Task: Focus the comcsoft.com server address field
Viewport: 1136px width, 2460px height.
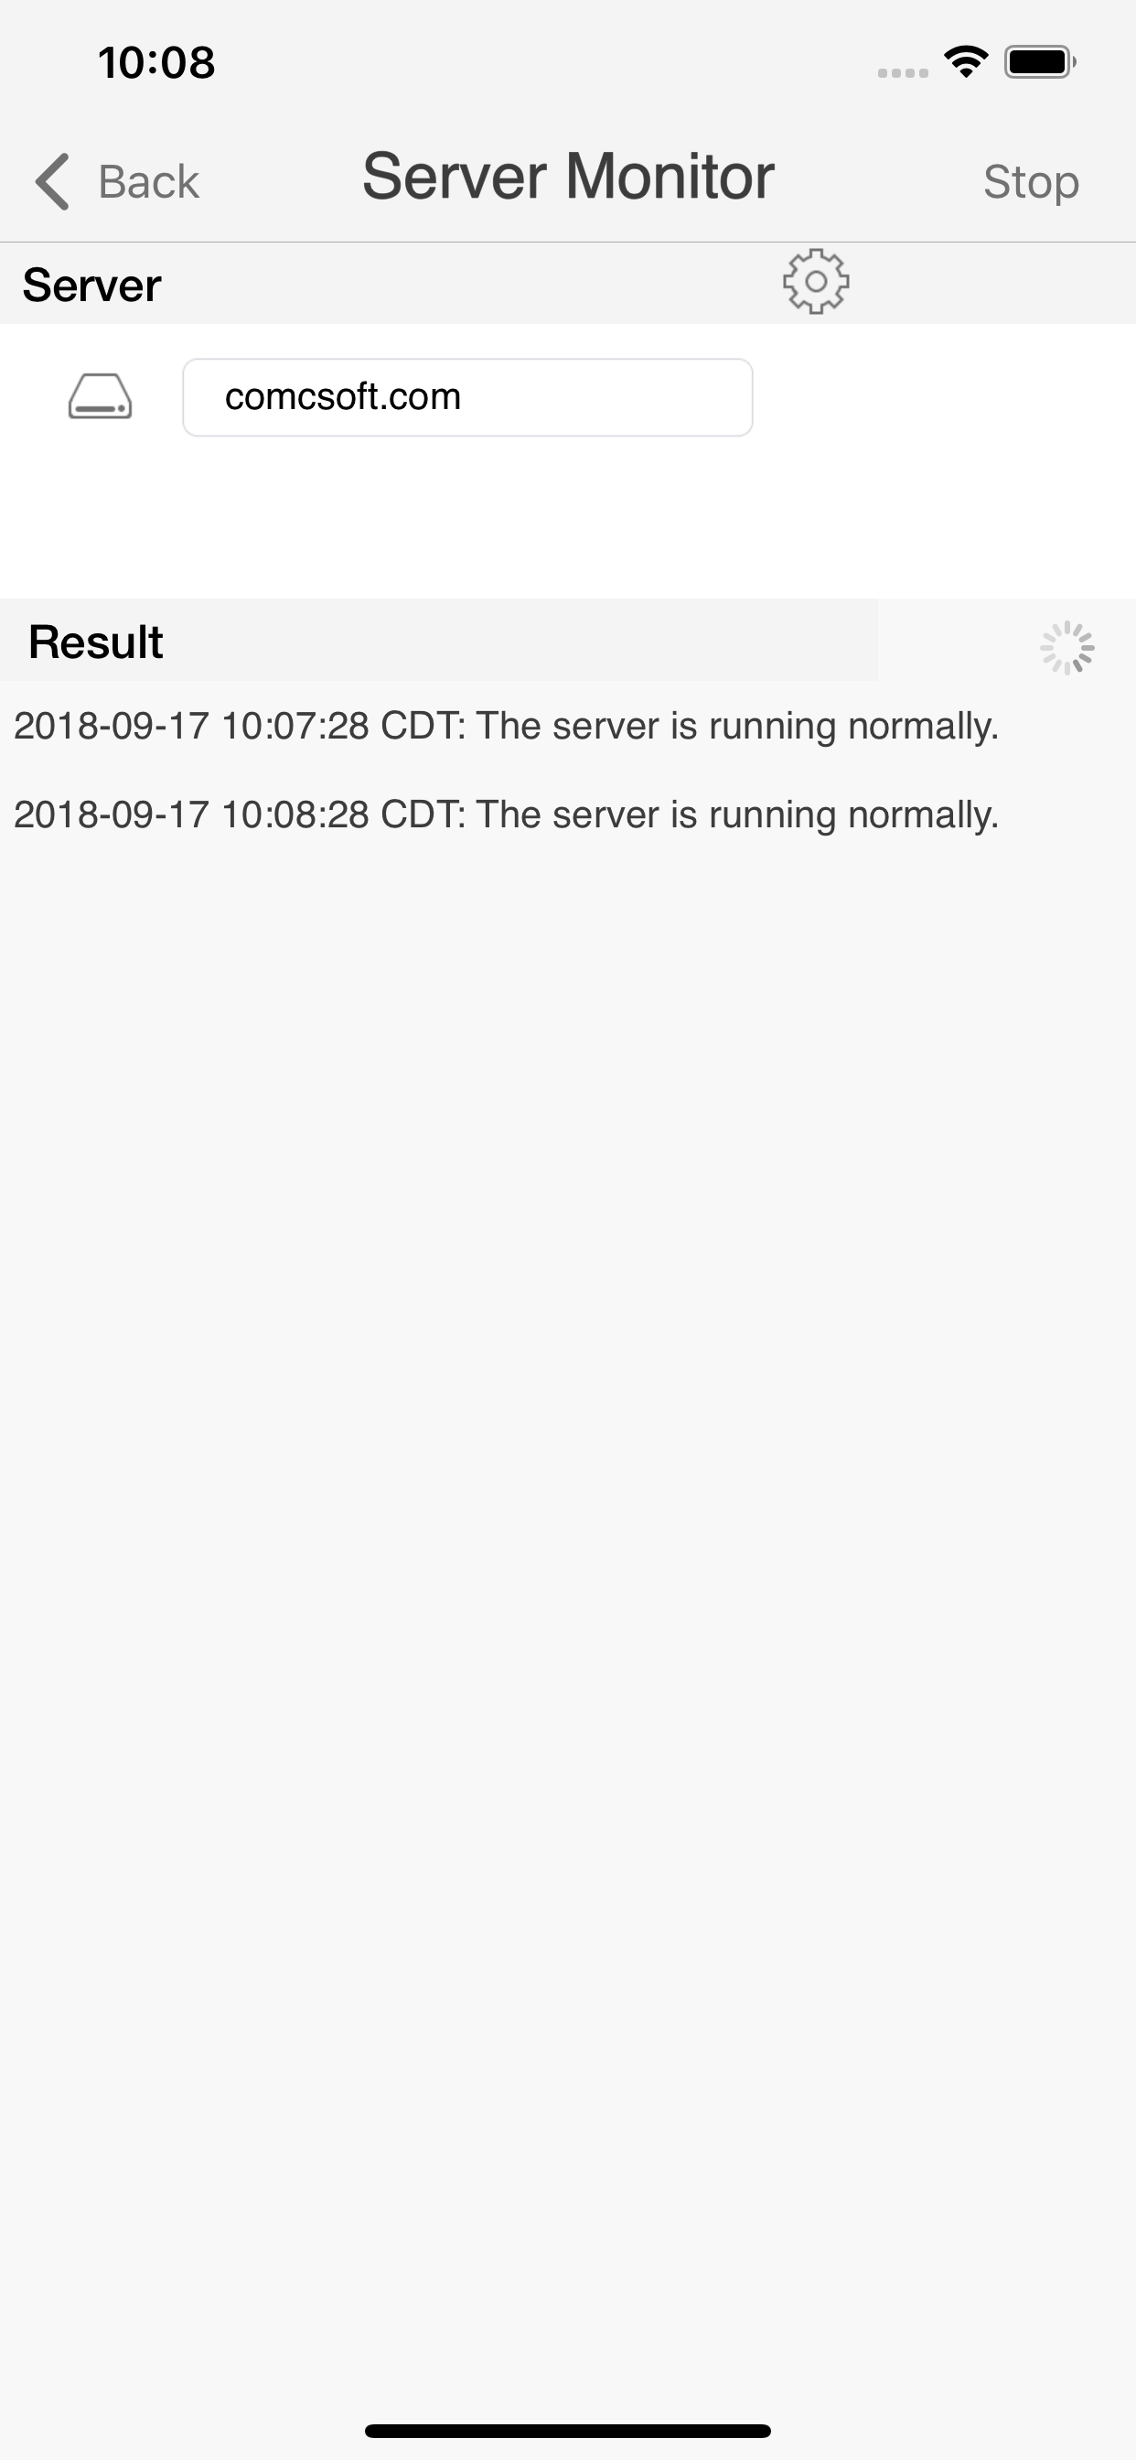Action: (x=467, y=397)
